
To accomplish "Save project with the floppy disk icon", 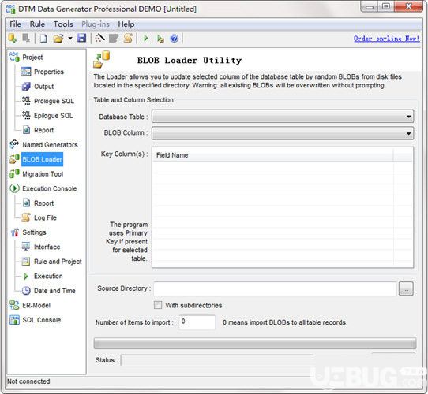I will pos(81,38).
